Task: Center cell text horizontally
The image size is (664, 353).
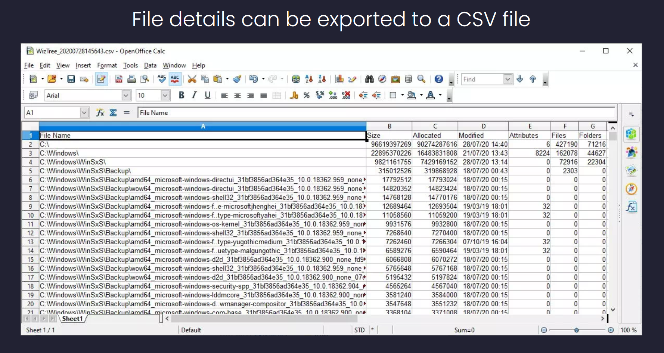Action: [x=237, y=95]
